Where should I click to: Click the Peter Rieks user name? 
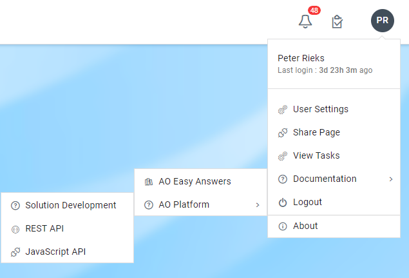tap(301, 58)
